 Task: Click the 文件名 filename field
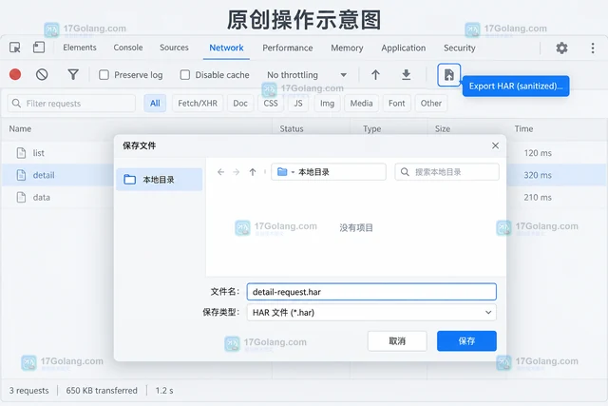371,292
